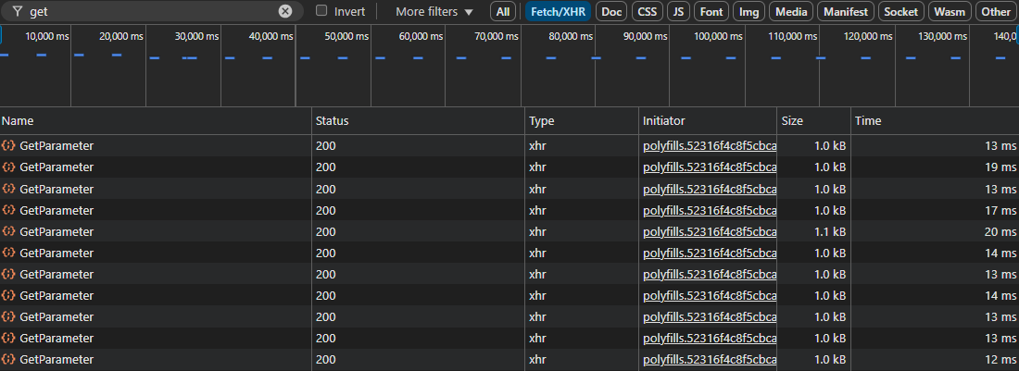Sort by the Time column header
Viewport: 1019px width, 371px height.
coord(868,121)
